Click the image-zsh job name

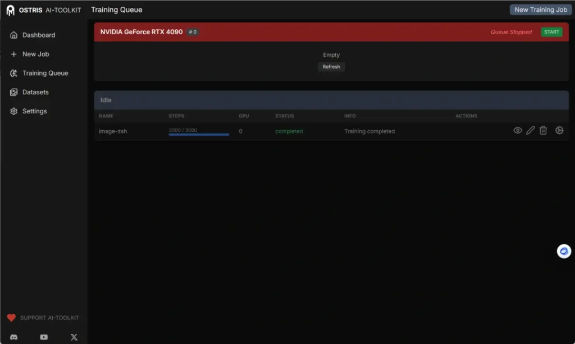[113, 131]
